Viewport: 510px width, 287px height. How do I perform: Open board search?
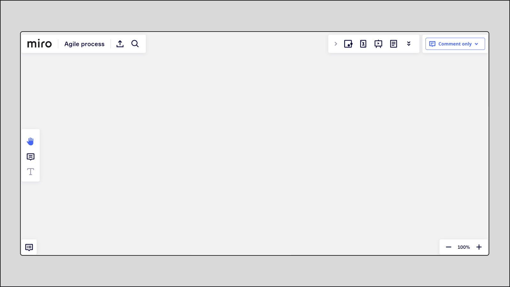135,44
